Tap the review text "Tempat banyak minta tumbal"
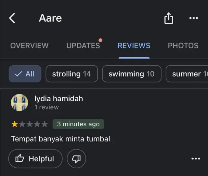This screenshot has width=208, height=176. click(60, 139)
